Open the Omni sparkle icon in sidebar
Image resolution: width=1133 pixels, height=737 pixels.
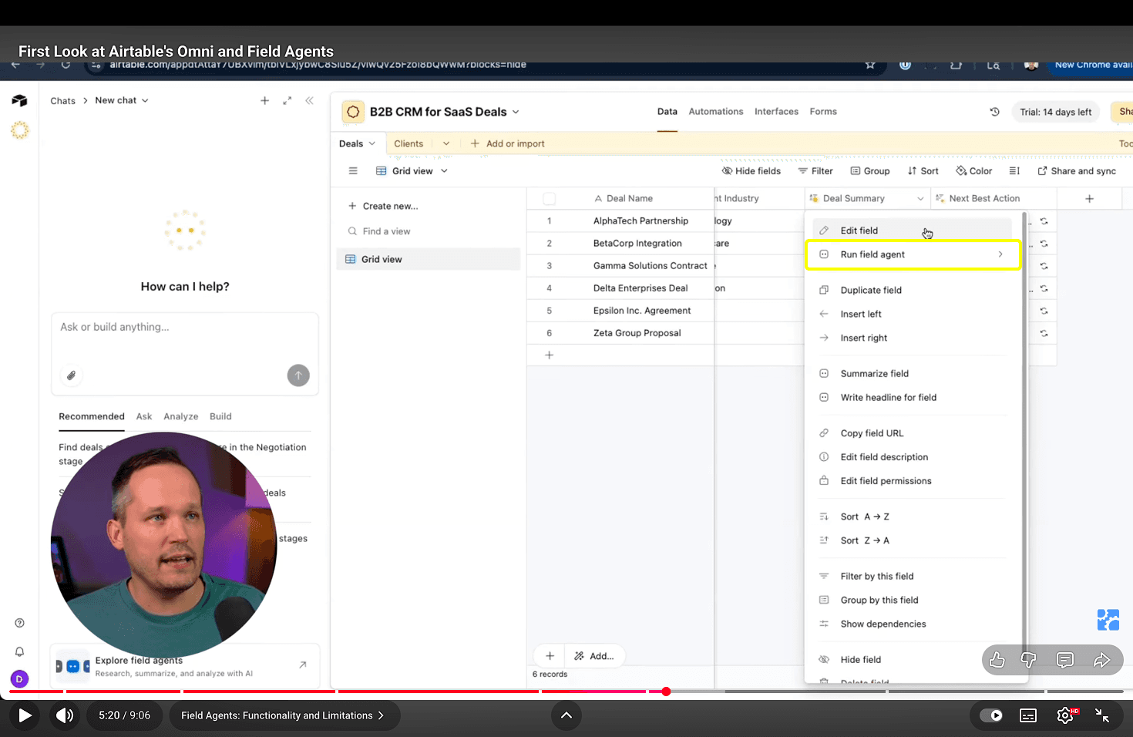[x=19, y=130]
